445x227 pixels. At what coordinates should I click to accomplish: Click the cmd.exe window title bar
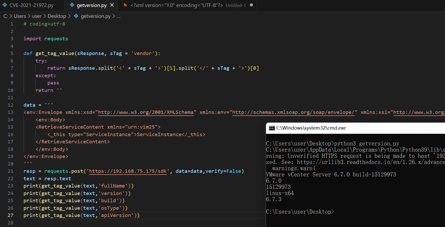click(362, 128)
